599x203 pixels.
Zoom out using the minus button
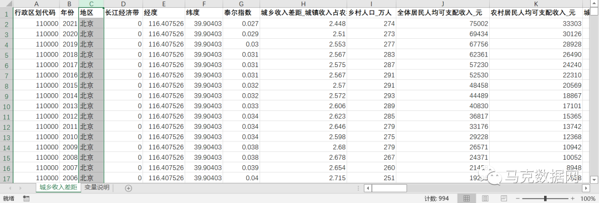coord(517,199)
